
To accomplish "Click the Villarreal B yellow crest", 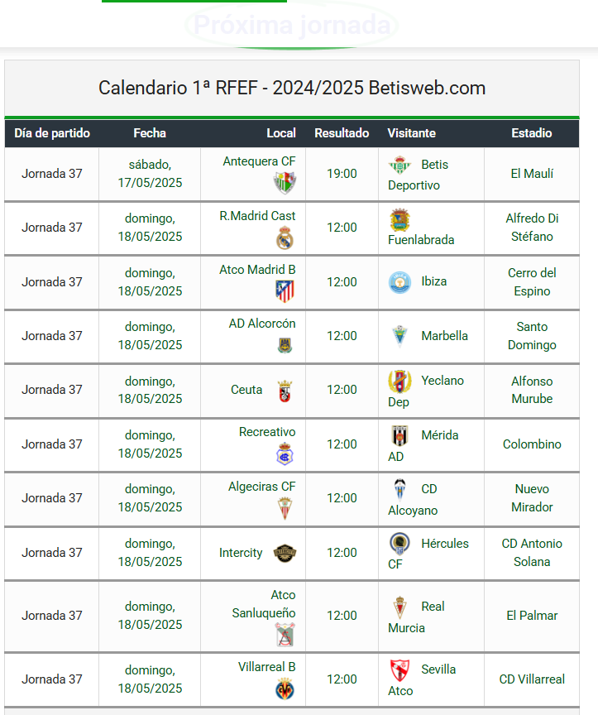I will point(285,689).
